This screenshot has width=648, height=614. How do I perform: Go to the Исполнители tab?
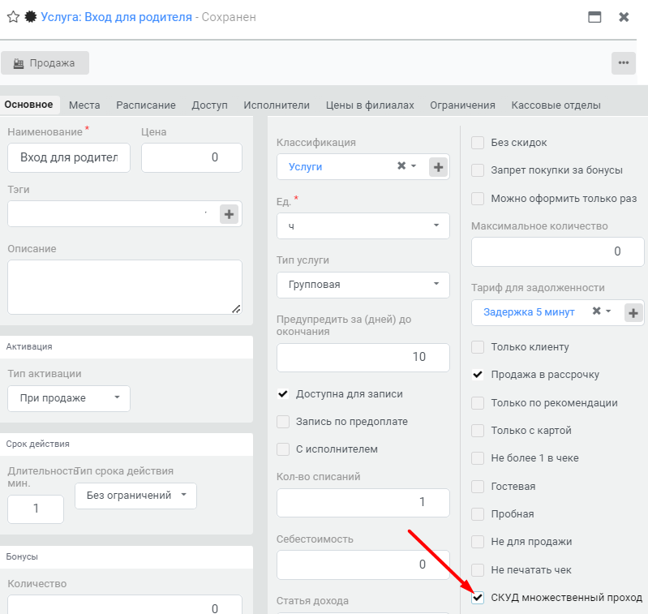tap(277, 105)
